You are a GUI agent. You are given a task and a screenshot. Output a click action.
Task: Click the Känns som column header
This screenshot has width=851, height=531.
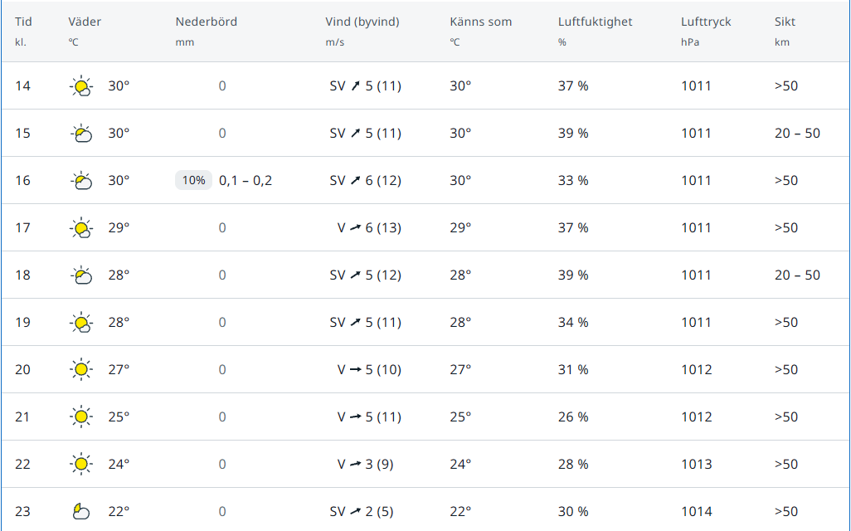[480, 22]
